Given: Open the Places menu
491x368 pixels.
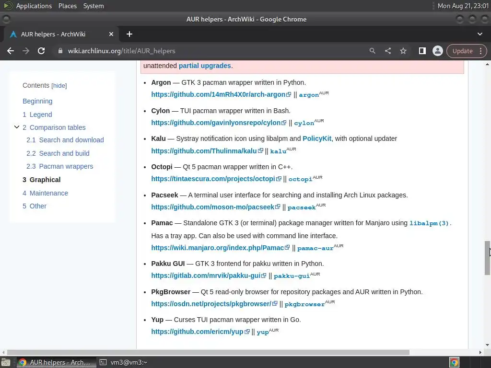Looking at the screenshot, I should pos(67,6).
